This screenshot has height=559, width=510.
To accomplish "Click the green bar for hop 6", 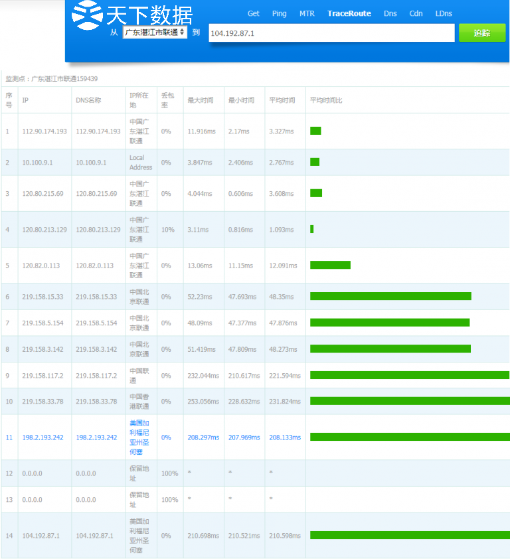I will 390,296.
